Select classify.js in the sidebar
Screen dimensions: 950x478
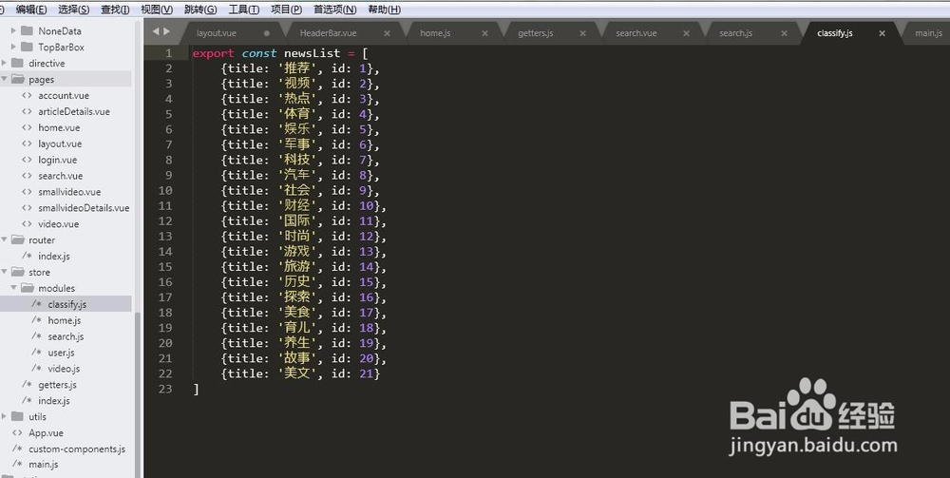pyautogui.click(x=67, y=304)
